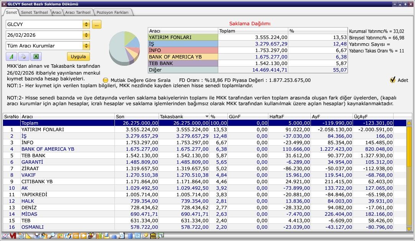
Task: Click the orange play arrow icon
Action: pos(84,236)
